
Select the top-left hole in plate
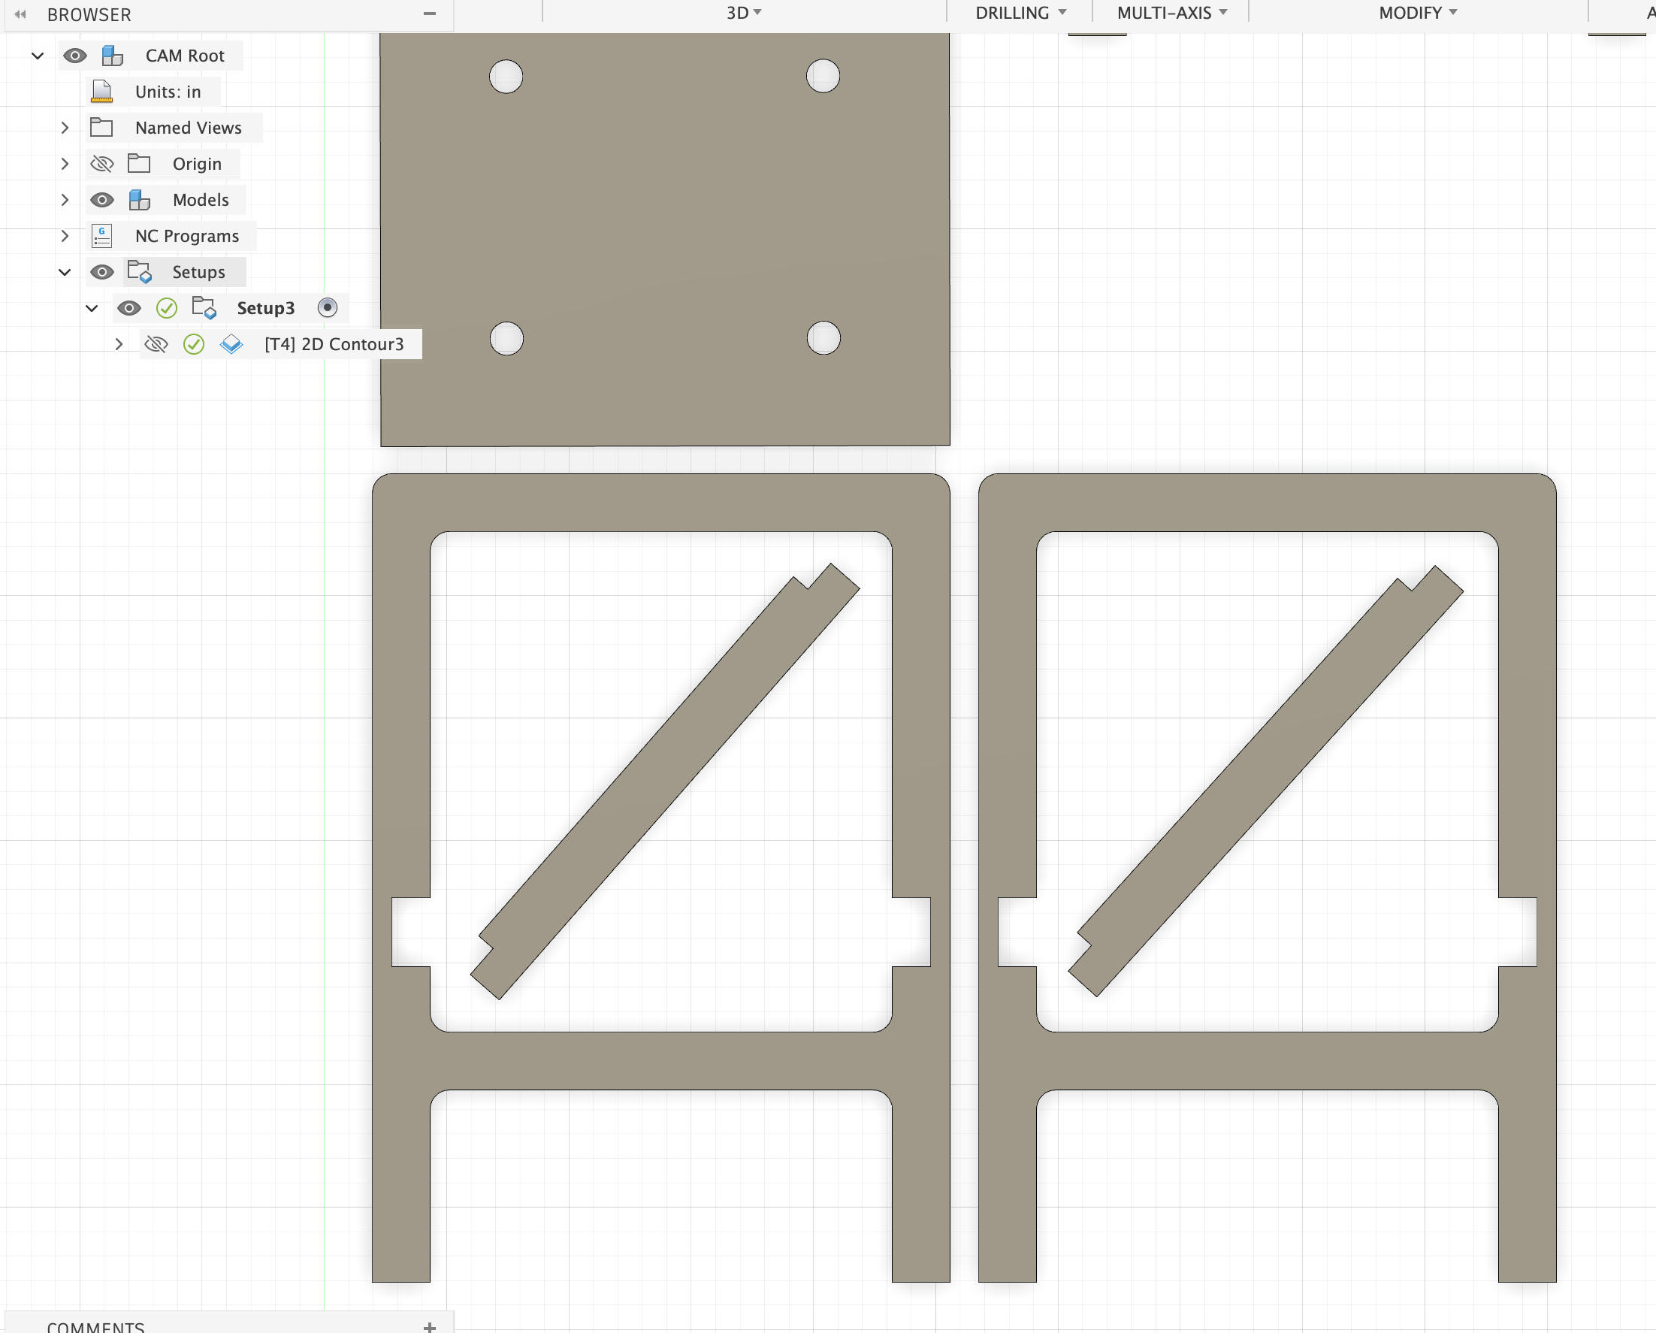tap(506, 77)
